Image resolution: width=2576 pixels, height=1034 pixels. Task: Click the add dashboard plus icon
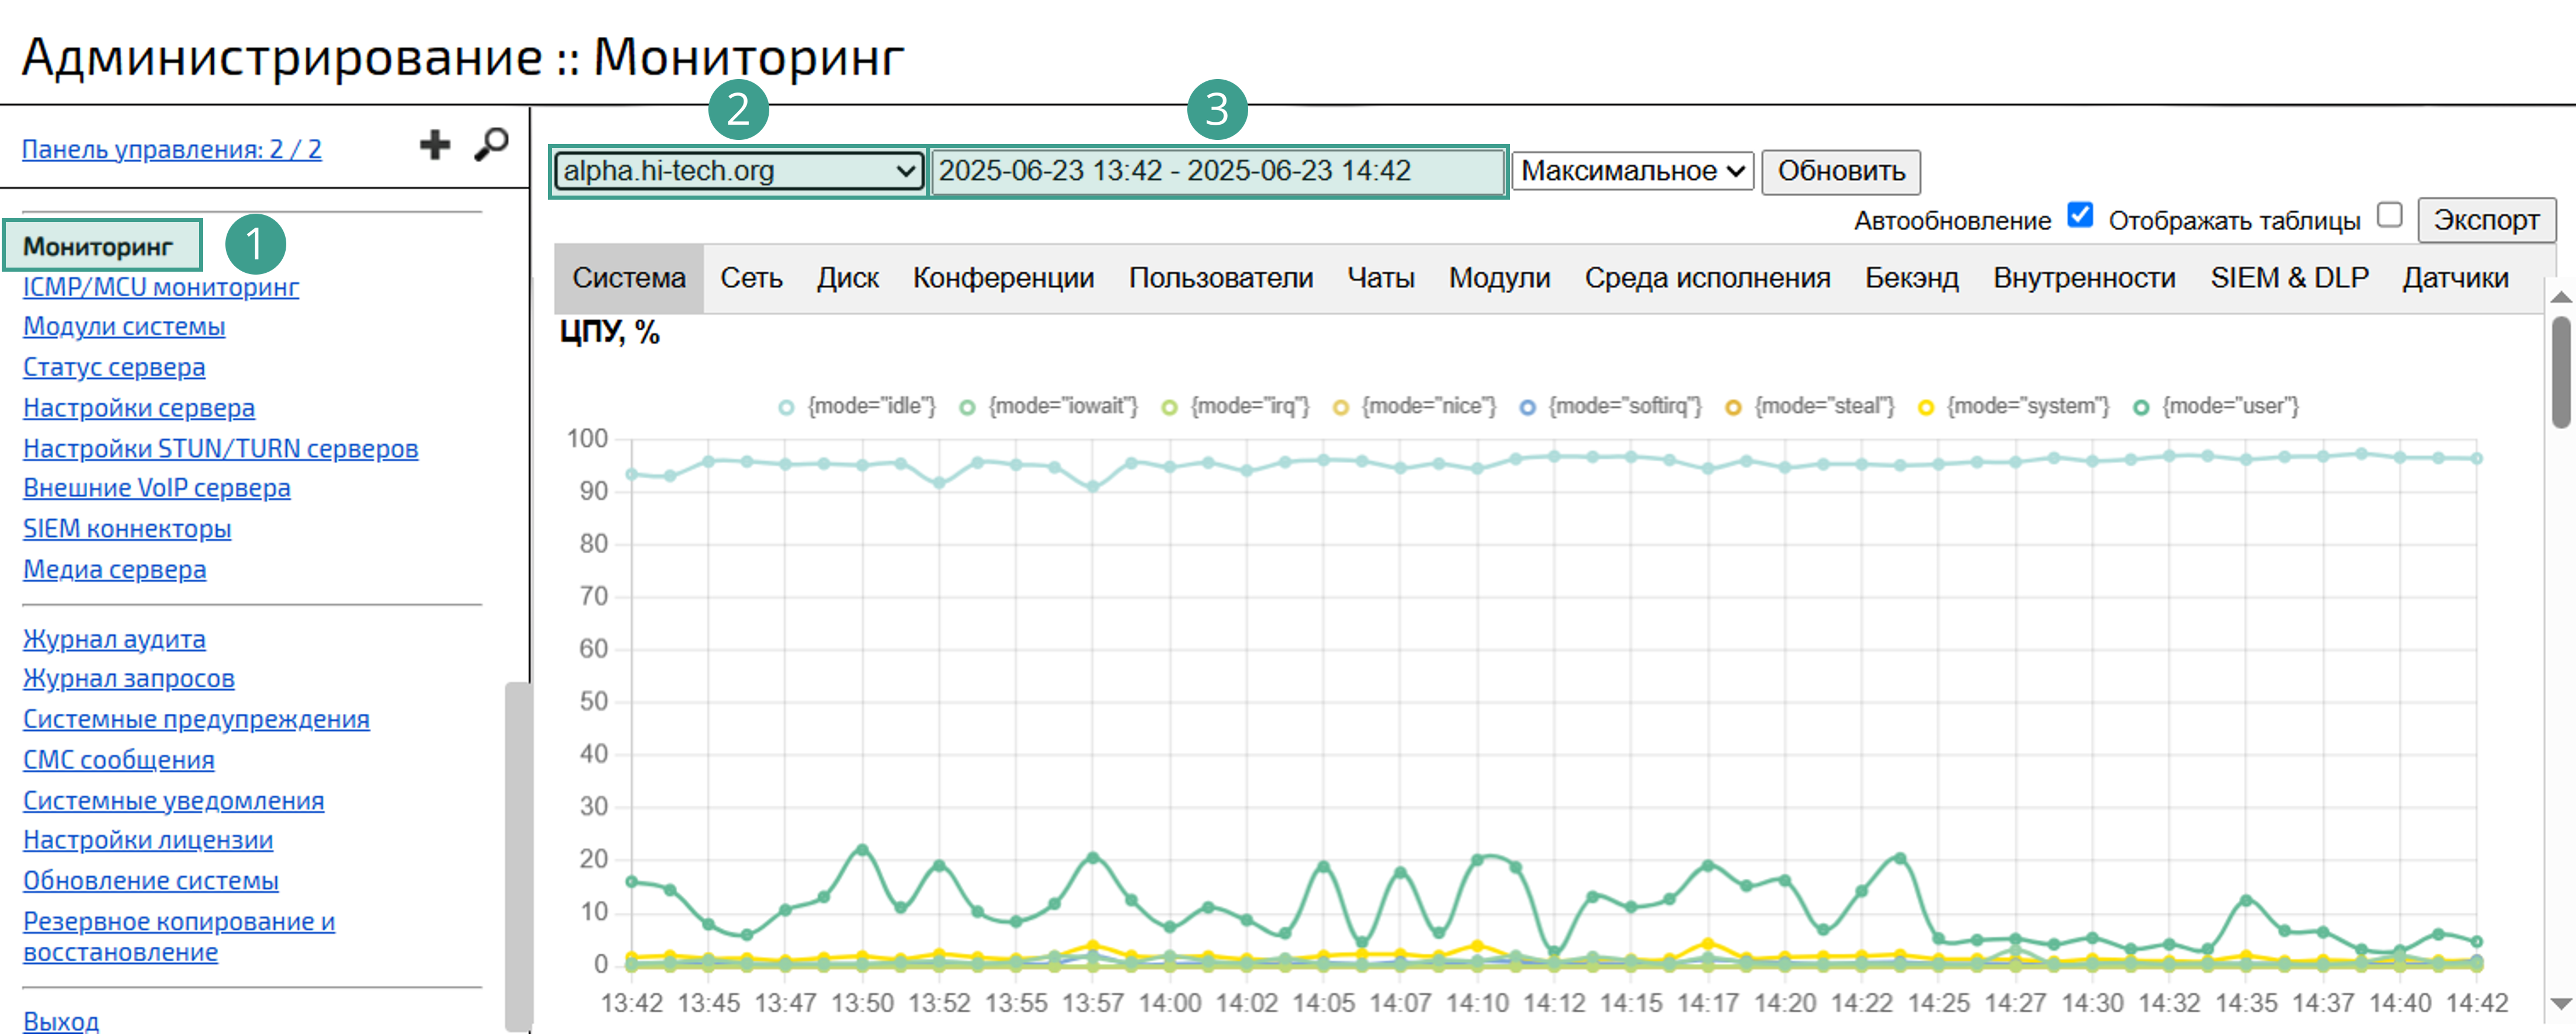pos(435,145)
